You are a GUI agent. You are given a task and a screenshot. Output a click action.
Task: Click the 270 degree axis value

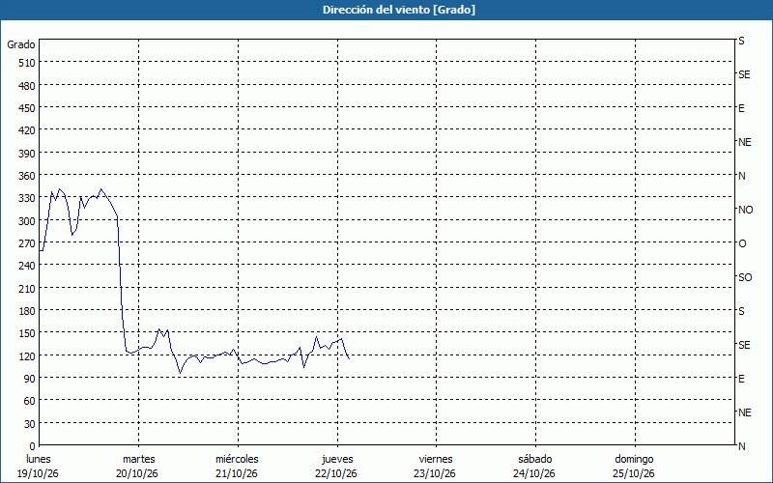tap(27, 243)
